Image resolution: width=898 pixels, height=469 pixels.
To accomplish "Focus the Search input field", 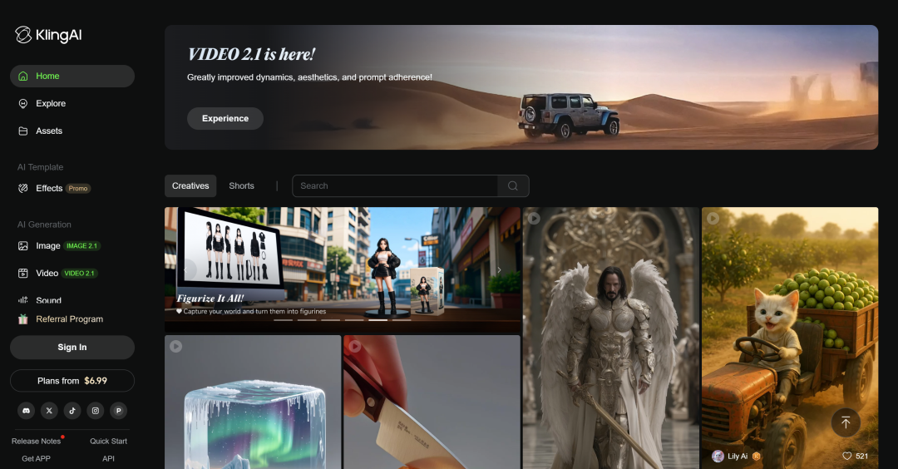I will pos(395,186).
